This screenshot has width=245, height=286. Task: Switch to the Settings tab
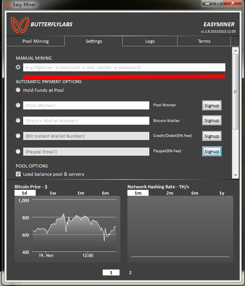tap(94, 41)
